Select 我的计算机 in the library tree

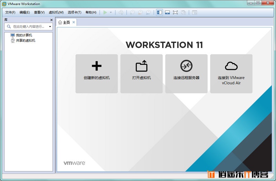(x=21, y=35)
